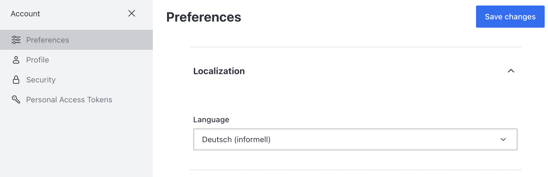
Task: Click the Language field label
Action: [x=211, y=119]
